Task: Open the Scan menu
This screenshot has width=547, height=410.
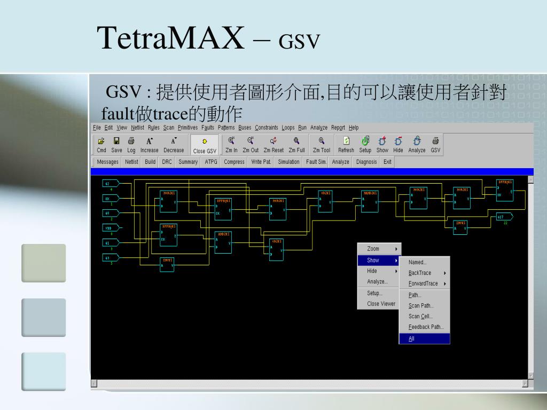Action: tap(169, 128)
